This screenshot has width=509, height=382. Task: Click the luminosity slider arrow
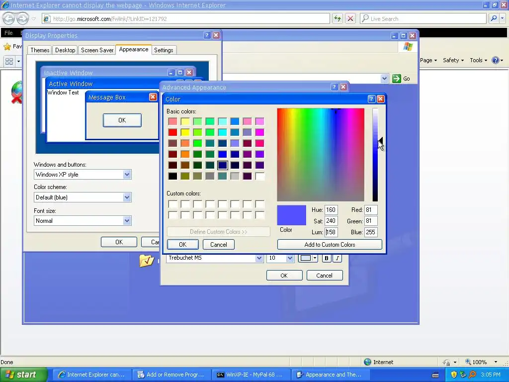click(x=380, y=142)
